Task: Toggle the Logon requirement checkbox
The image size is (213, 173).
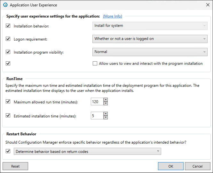Action: [x=8, y=39]
